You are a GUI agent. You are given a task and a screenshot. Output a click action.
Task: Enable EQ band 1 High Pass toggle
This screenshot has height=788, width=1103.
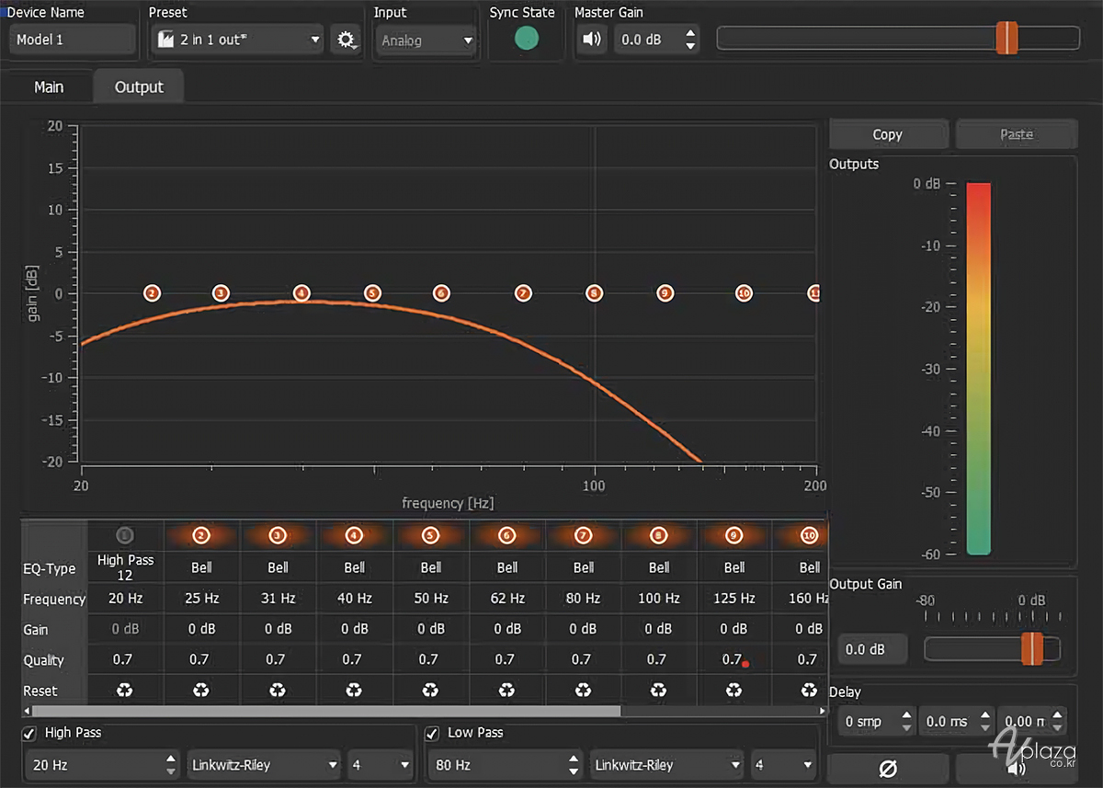(x=126, y=535)
